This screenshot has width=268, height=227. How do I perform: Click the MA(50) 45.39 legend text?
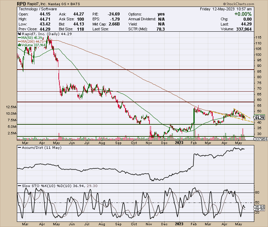coord(32,38)
